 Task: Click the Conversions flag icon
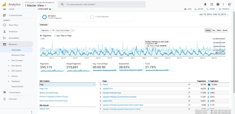4,92
